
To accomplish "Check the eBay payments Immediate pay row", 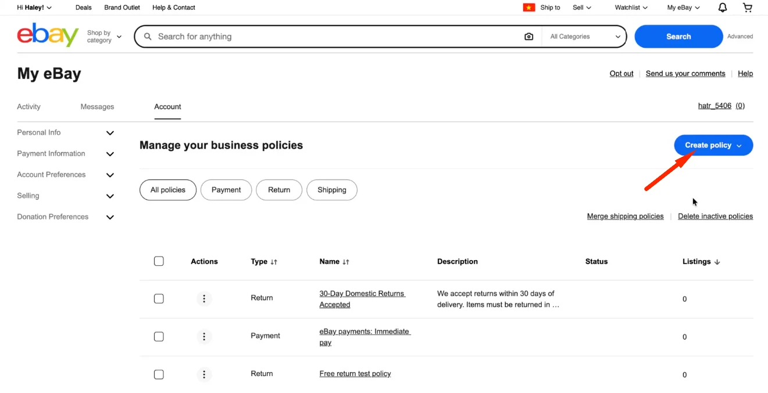I will (159, 337).
